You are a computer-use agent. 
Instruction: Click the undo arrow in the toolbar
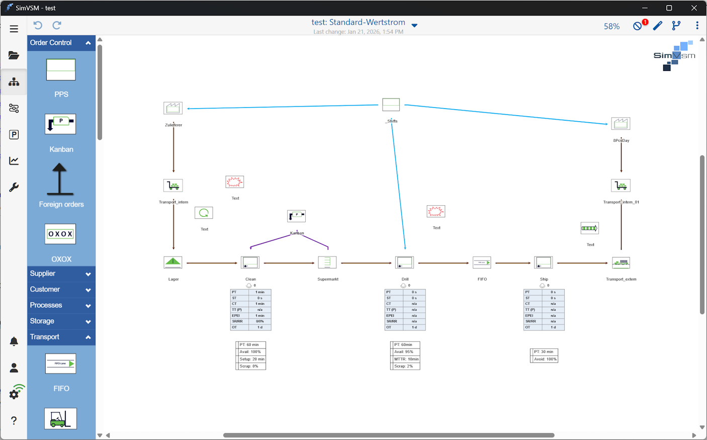click(x=38, y=25)
